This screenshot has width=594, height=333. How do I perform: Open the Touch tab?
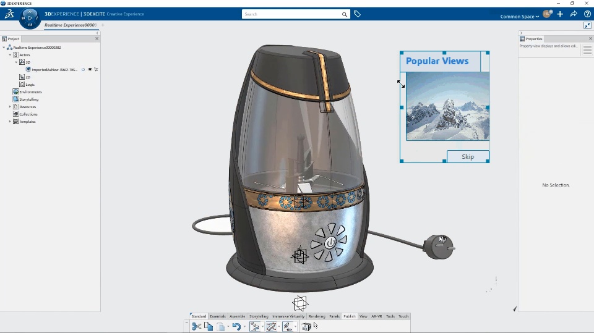tap(403, 316)
